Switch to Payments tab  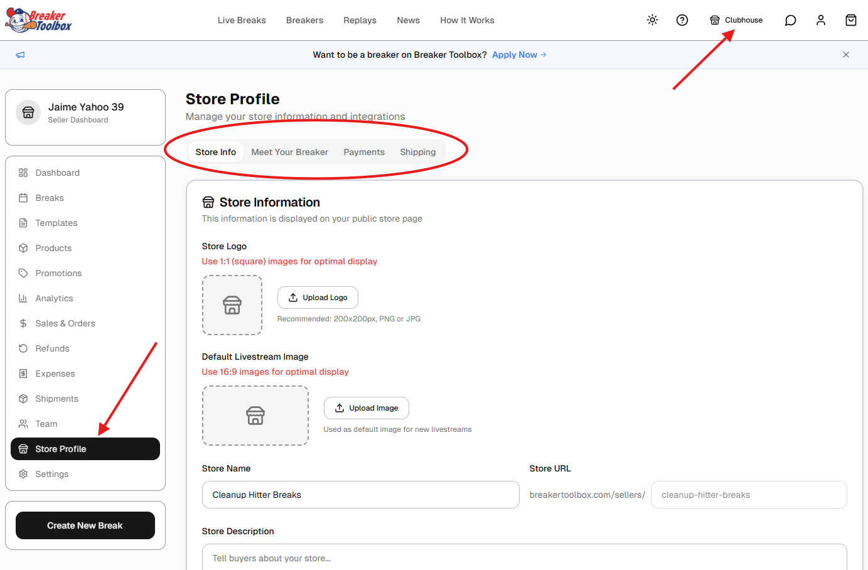coord(364,152)
